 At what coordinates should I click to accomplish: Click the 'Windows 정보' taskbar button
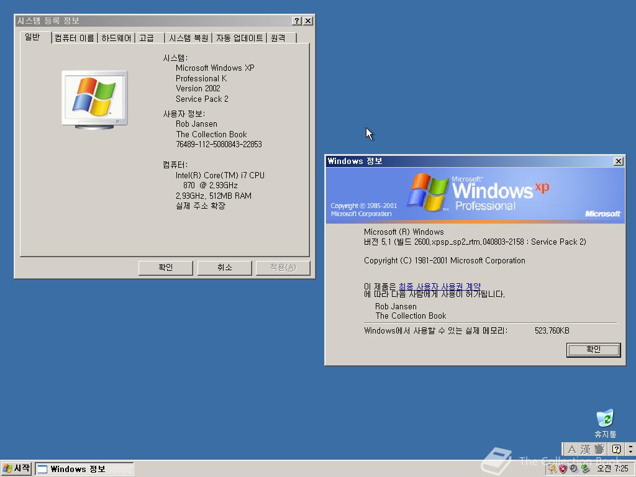coord(84,469)
